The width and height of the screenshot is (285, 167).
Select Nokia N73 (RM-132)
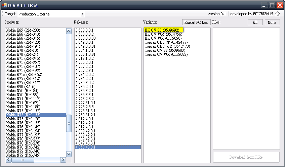(x=23, y=111)
